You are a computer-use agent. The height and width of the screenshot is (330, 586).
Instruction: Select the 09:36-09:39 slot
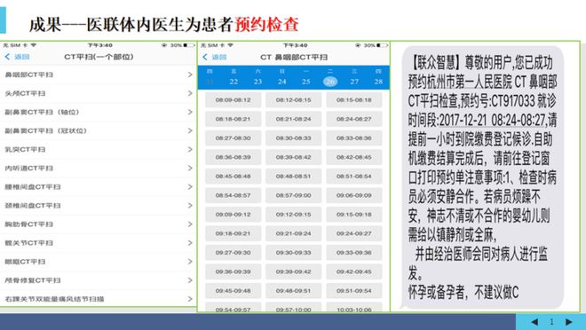coord(234,271)
